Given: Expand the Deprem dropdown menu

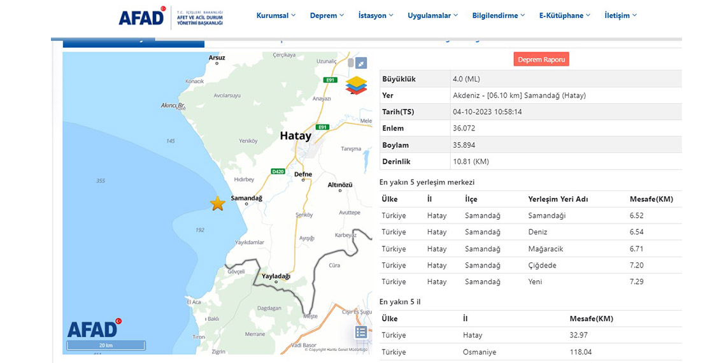Looking at the screenshot, I should pyautogui.click(x=327, y=15).
